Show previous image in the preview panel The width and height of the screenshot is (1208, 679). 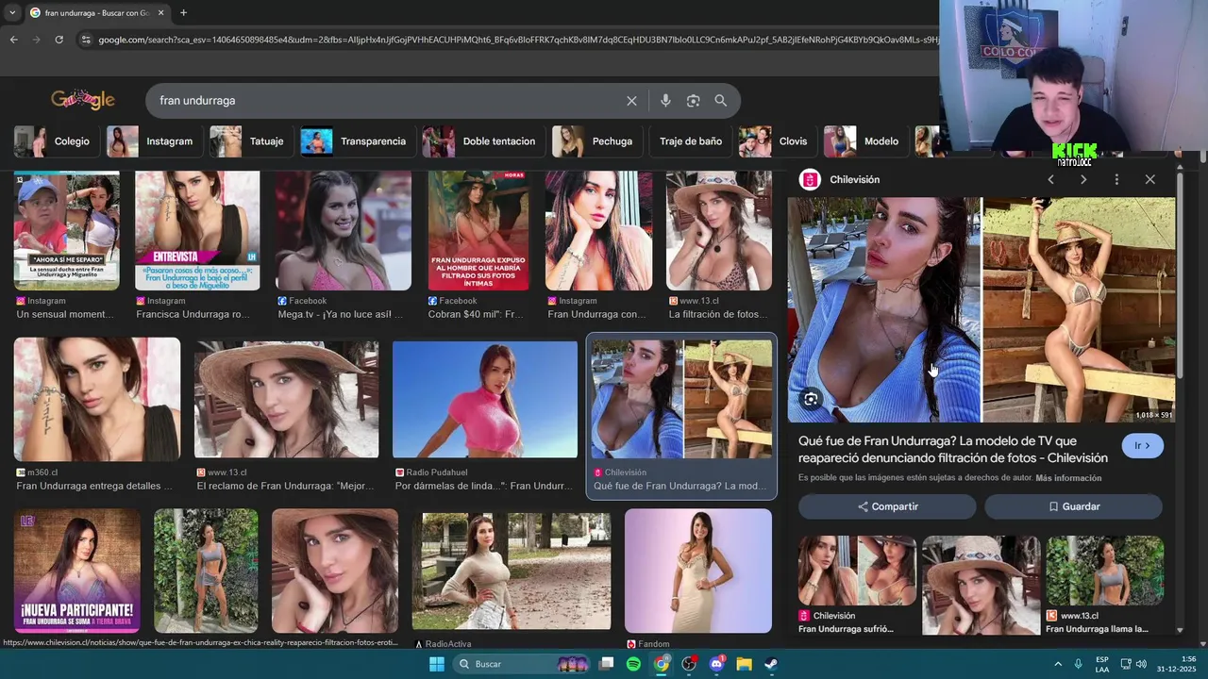coord(1050,179)
